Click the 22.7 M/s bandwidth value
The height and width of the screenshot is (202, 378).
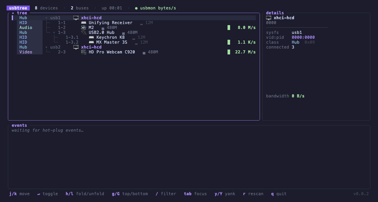tap(245, 52)
